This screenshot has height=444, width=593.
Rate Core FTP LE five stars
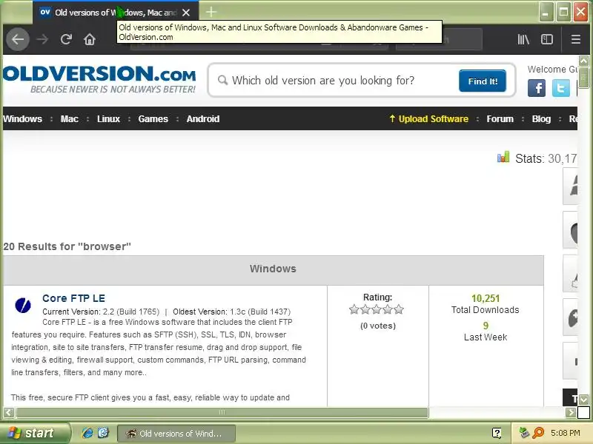click(399, 309)
